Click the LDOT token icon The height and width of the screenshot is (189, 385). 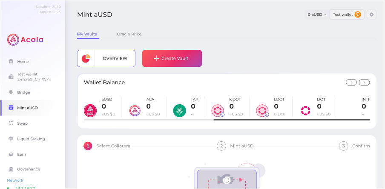point(262,111)
